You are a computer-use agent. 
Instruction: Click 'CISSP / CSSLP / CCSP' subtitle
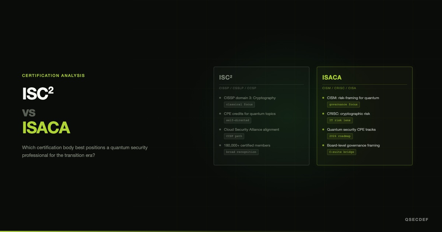click(238, 88)
